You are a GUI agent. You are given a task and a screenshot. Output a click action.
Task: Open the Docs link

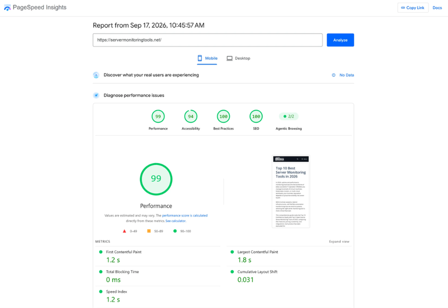coord(437,8)
